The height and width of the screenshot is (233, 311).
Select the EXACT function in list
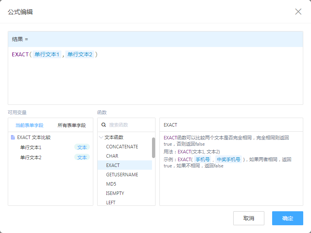pos(113,165)
